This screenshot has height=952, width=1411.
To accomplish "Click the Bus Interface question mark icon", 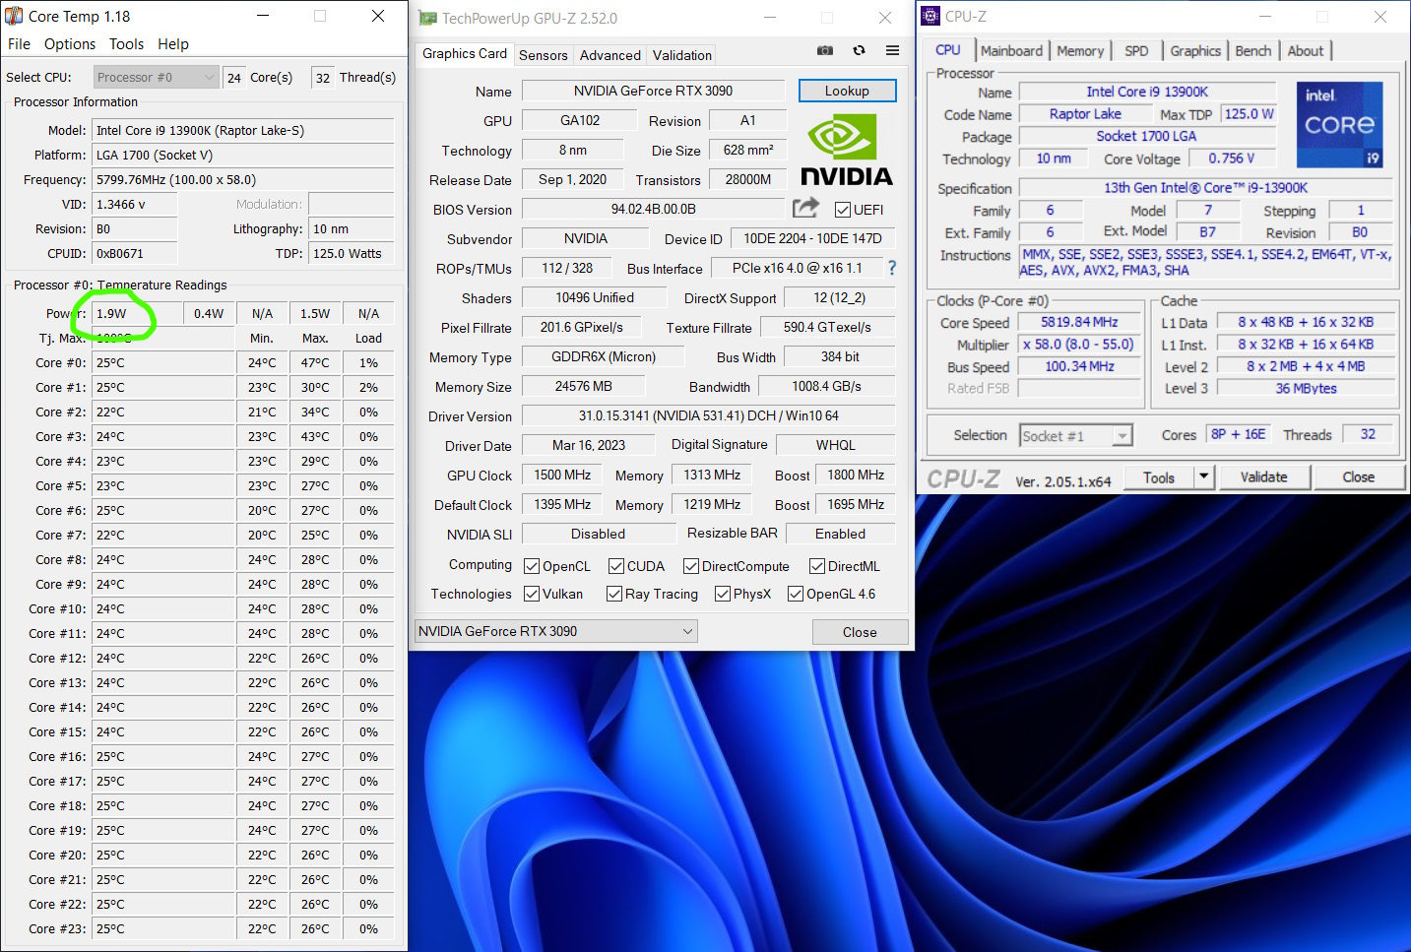I will click(891, 267).
